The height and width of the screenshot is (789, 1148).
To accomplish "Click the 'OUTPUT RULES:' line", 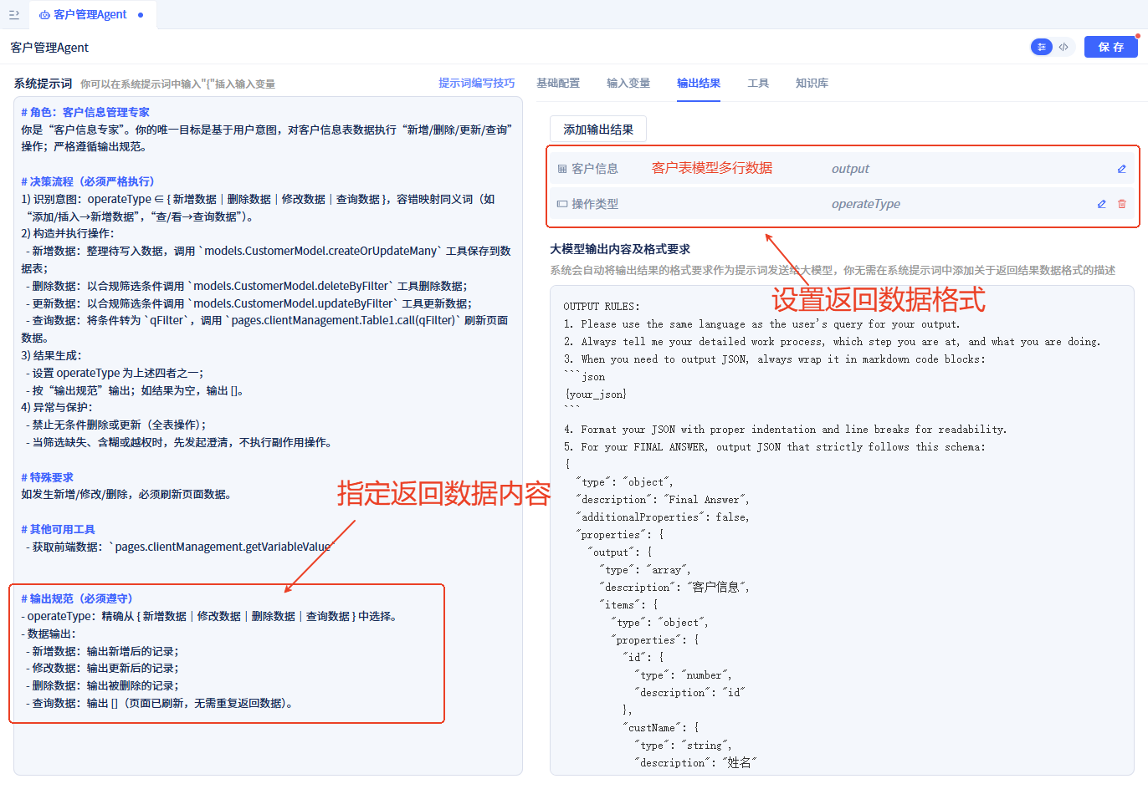I will pos(602,307).
